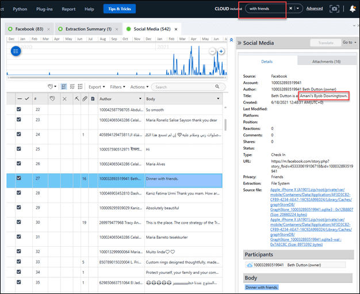Screen dimensions: 360x294
Task: Open the Go to dropdown
Action: click(347, 43)
